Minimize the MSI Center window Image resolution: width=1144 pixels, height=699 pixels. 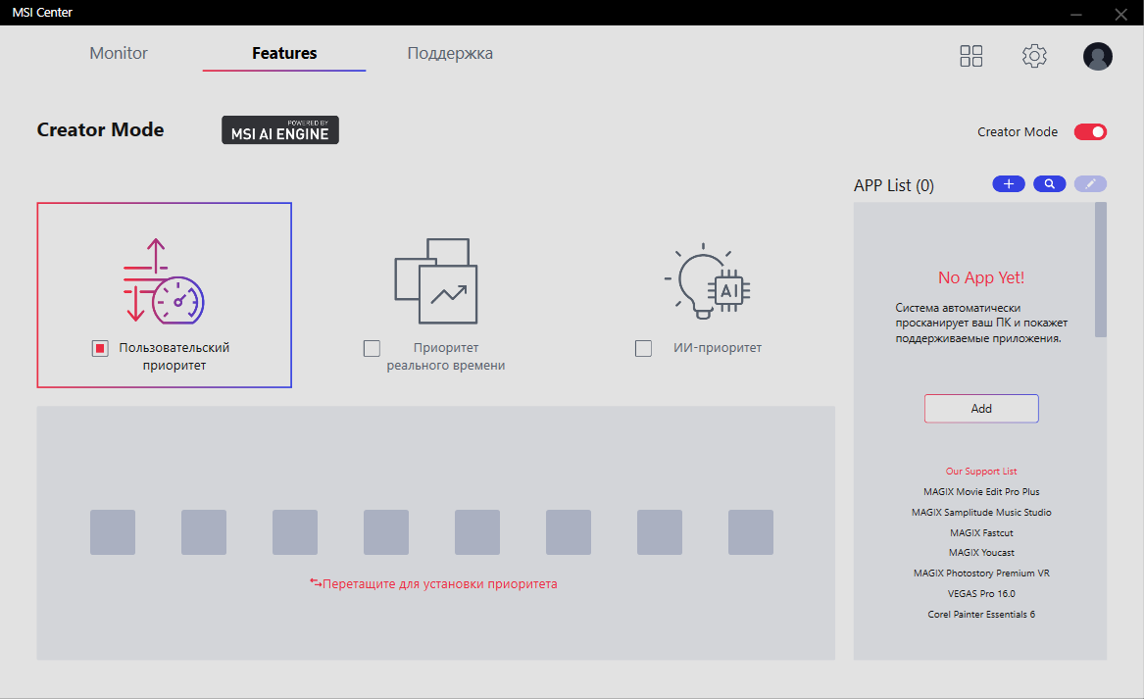click(x=1076, y=14)
